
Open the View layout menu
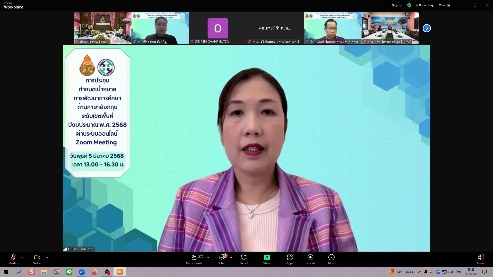point(445,5)
